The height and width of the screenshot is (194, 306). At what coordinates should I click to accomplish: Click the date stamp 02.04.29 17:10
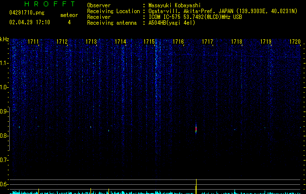pos(30,22)
